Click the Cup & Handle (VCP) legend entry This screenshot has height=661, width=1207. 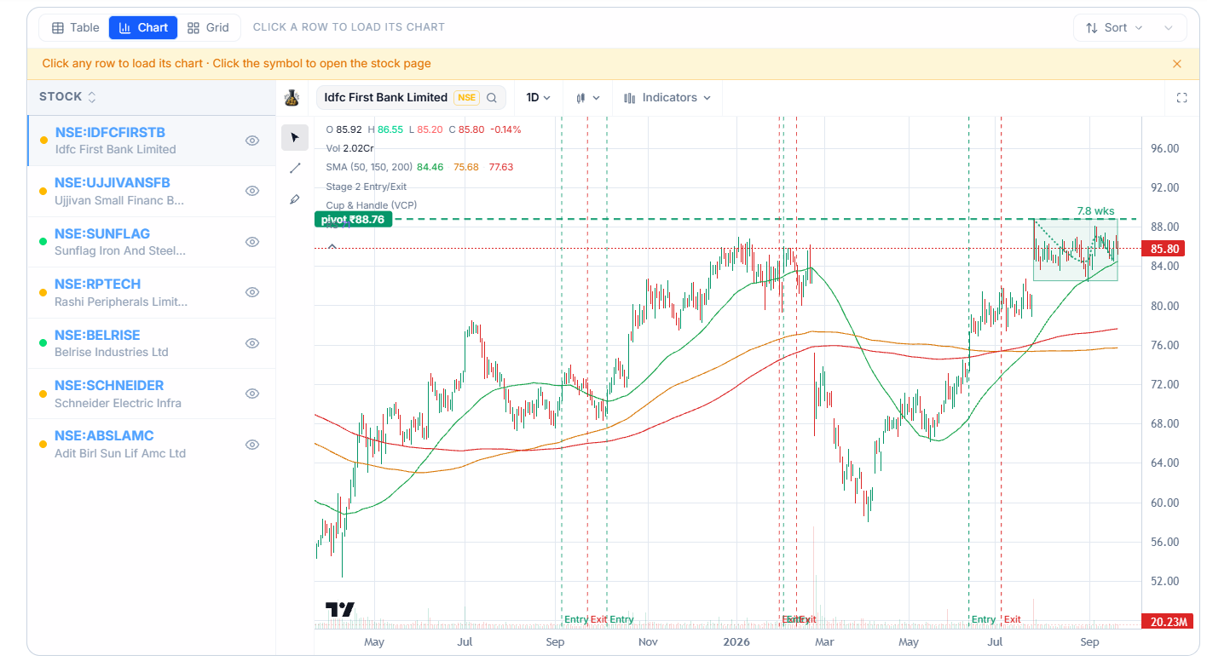click(x=371, y=205)
